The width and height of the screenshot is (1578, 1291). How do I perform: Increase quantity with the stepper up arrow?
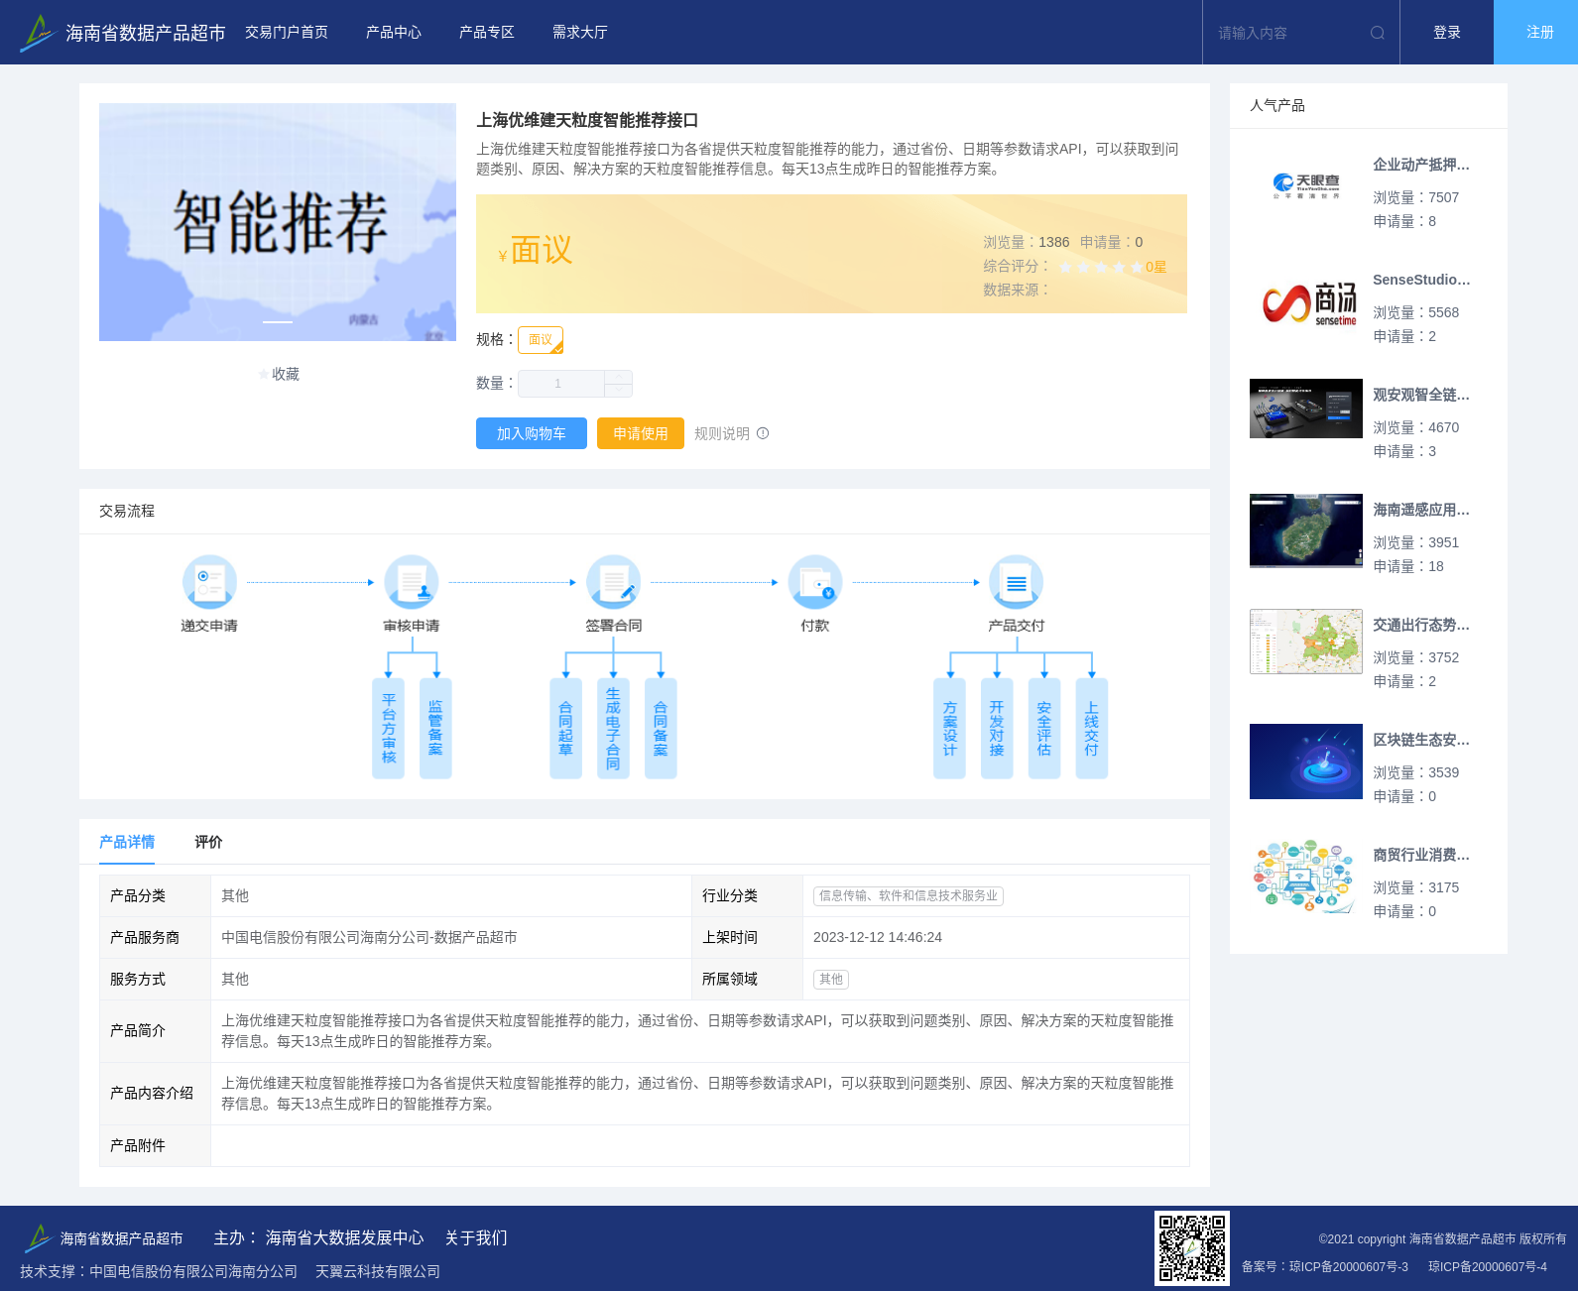coord(619,377)
